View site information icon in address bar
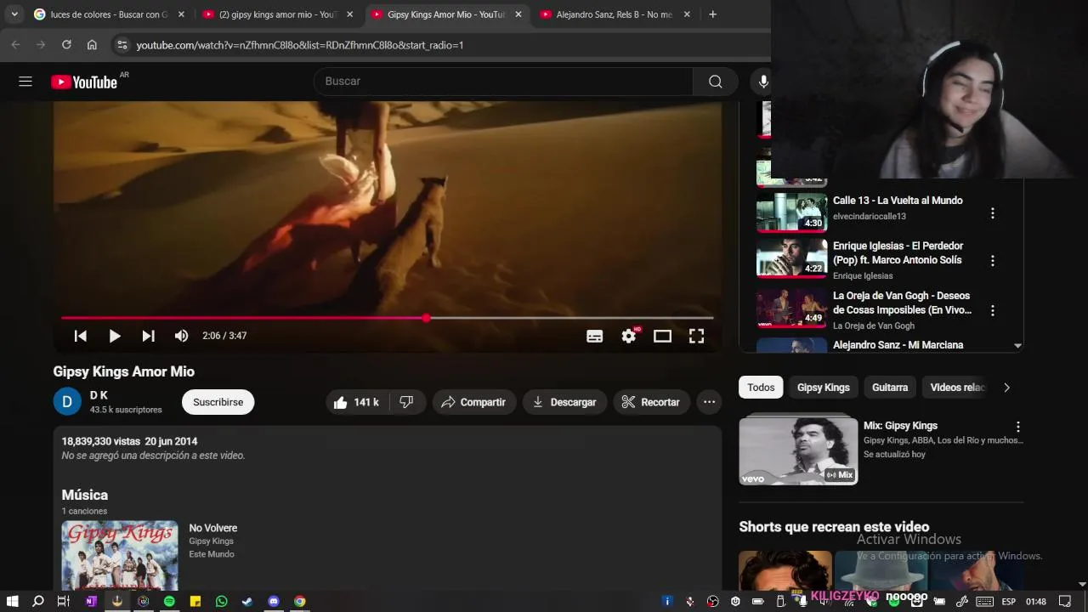 pyautogui.click(x=122, y=45)
